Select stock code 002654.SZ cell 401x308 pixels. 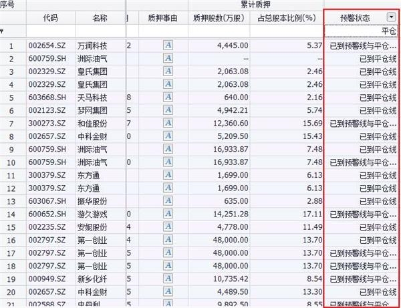pos(50,46)
